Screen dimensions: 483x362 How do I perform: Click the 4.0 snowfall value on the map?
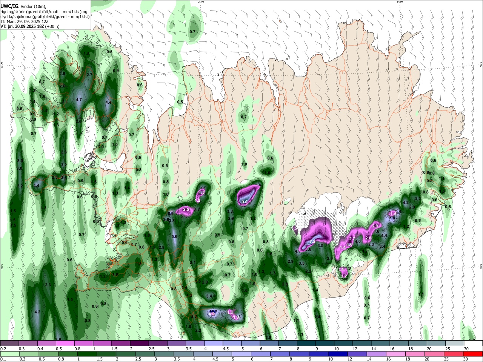(358, 241)
